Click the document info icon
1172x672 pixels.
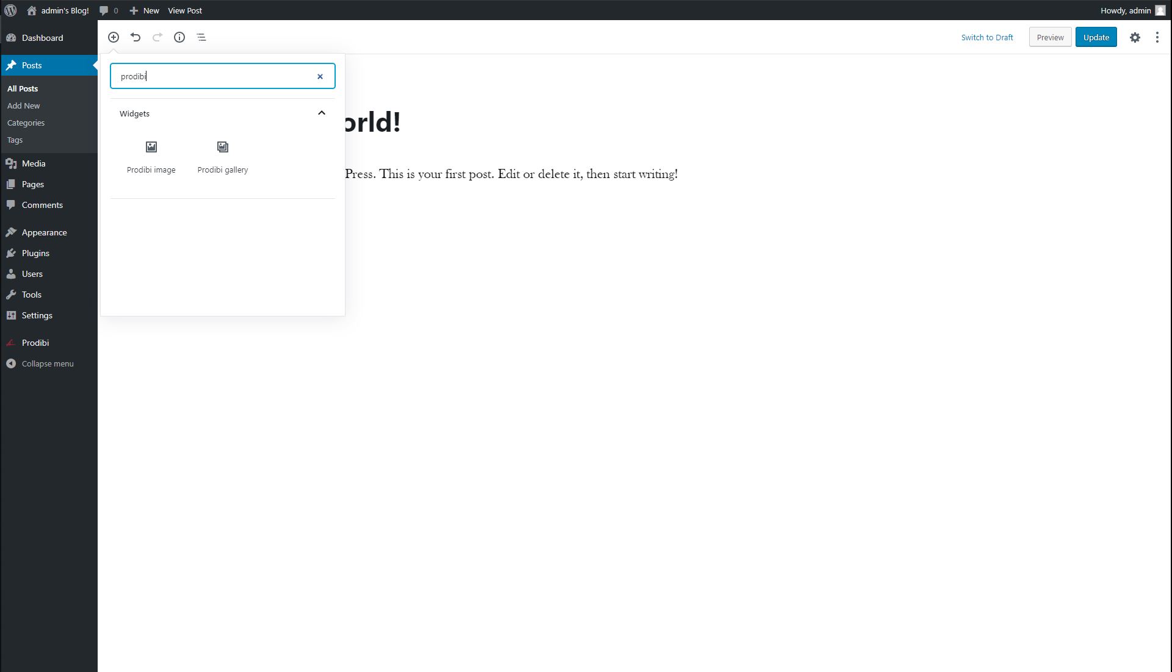point(179,37)
